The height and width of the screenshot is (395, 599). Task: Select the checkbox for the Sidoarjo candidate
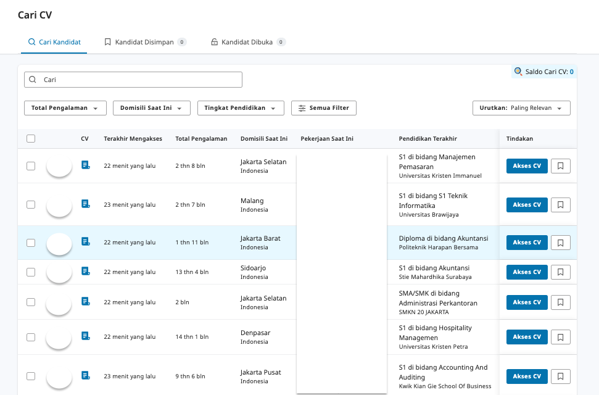(x=31, y=272)
